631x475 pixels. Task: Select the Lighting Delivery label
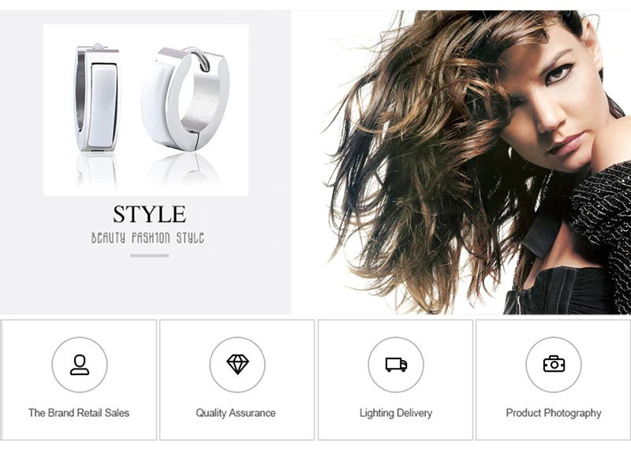point(396,413)
